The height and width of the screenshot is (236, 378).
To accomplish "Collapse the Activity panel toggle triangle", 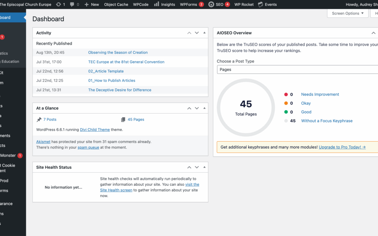I will pyautogui.click(x=204, y=33).
